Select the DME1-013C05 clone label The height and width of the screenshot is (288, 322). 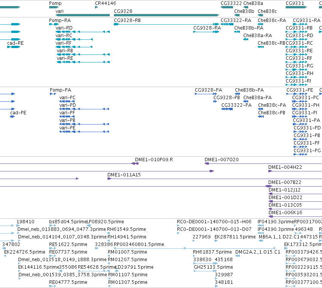click(285, 205)
